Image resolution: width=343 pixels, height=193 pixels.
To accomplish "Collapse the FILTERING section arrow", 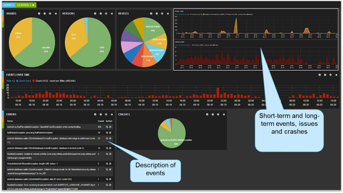I will (30, 5).
